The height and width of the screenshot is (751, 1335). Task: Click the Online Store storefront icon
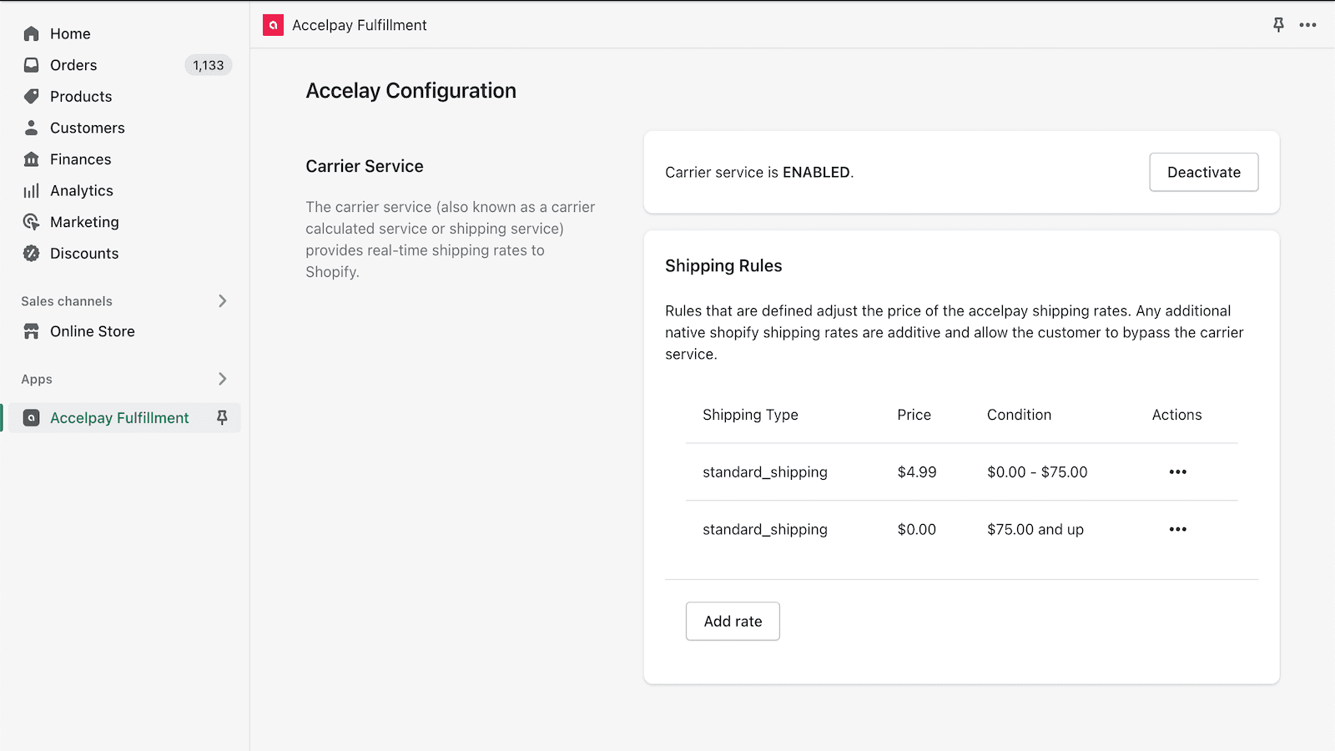pos(32,331)
